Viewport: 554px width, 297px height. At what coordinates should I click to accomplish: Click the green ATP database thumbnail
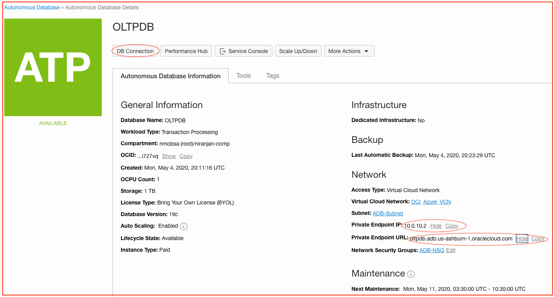pos(53,67)
